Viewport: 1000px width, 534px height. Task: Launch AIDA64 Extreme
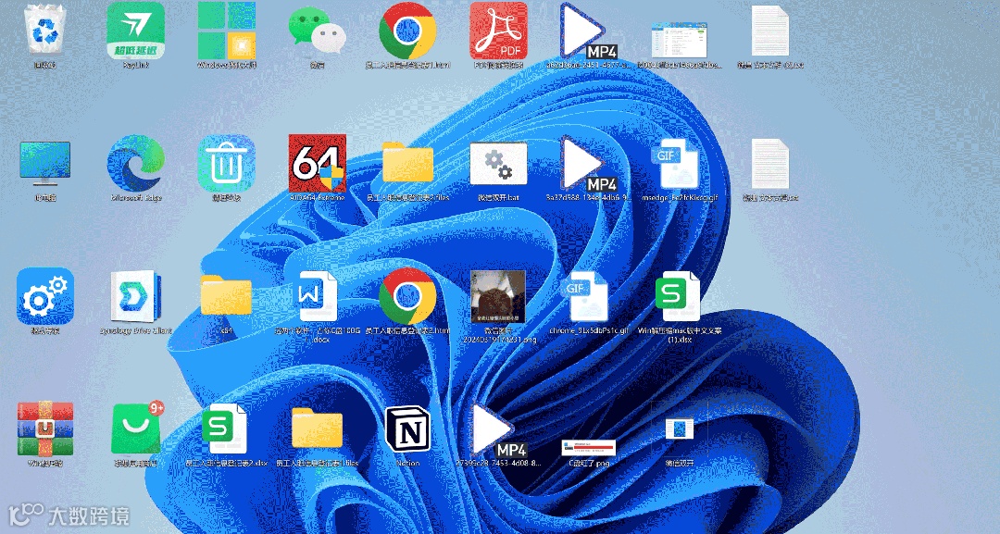(x=317, y=164)
